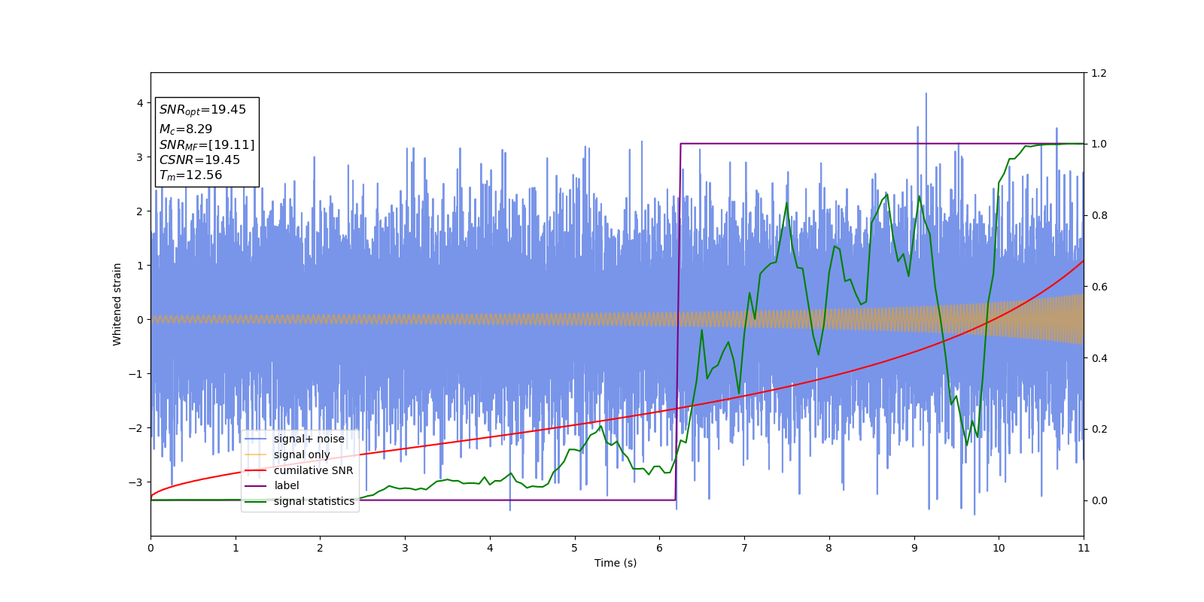This screenshot has height=602, width=1204.
Task: Click right-axis tick label 0.0
Action: [1099, 500]
